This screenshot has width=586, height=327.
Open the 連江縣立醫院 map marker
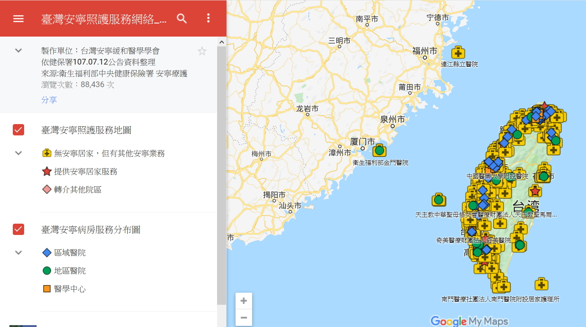(458, 53)
